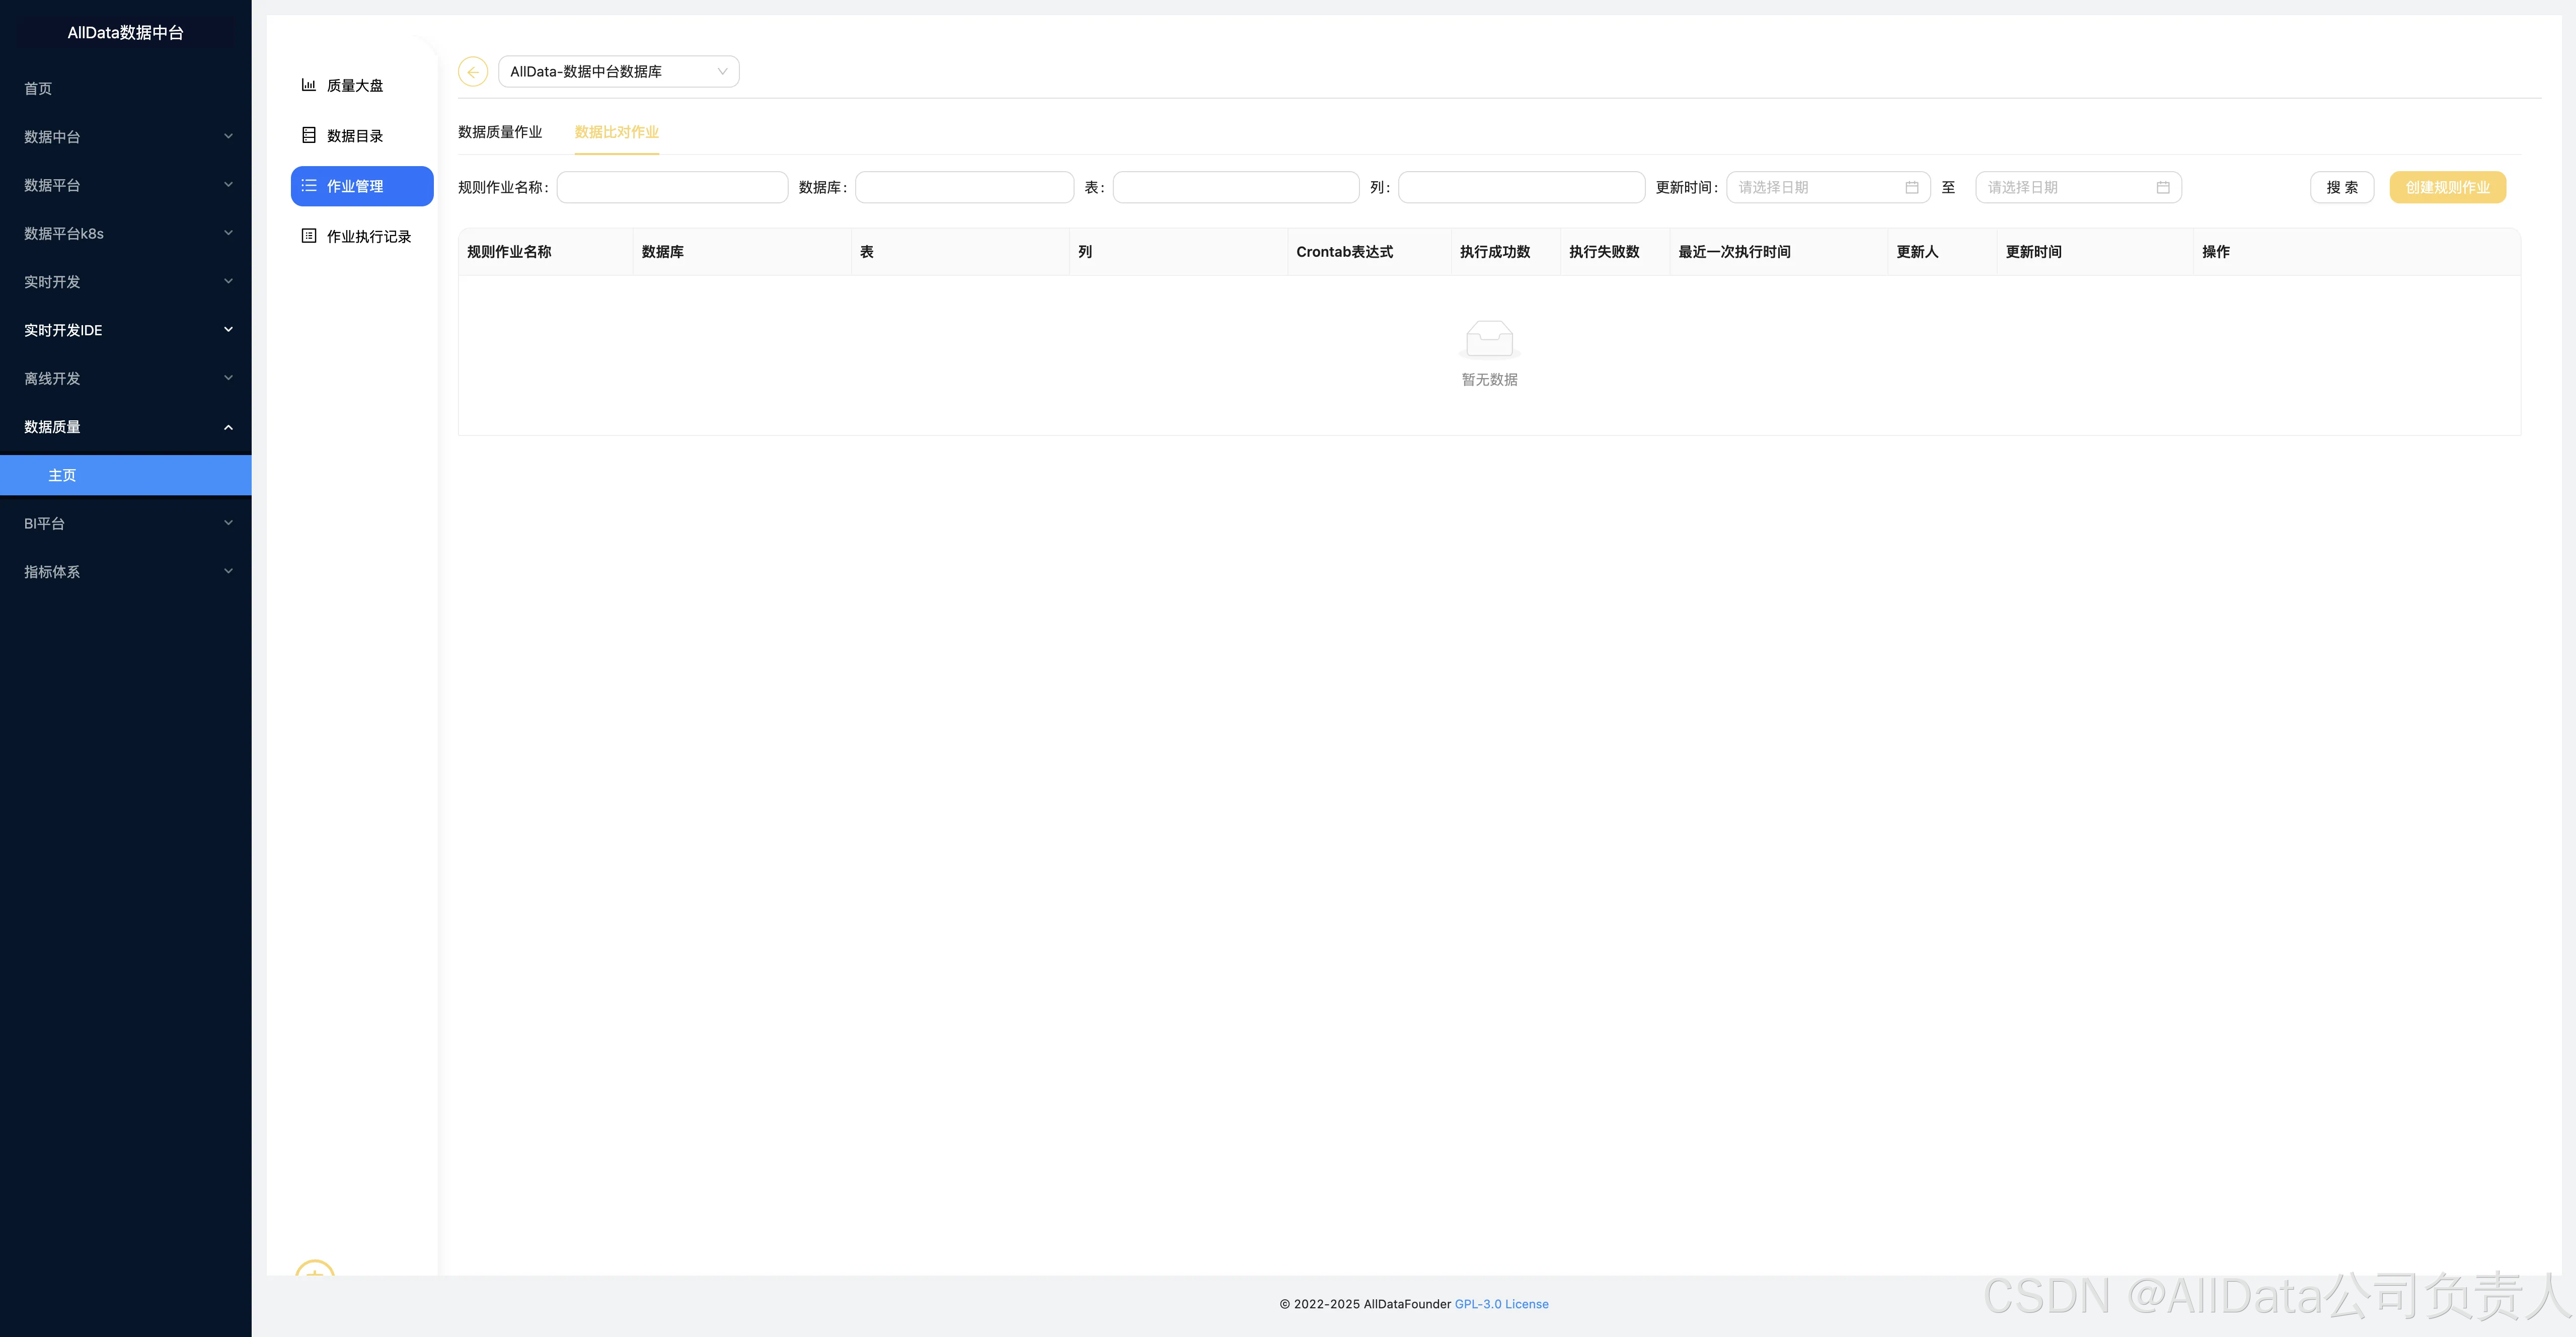Image resolution: width=2576 pixels, height=1337 pixels.
Task: Click the 质量大盘 chart icon
Action: click(309, 85)
